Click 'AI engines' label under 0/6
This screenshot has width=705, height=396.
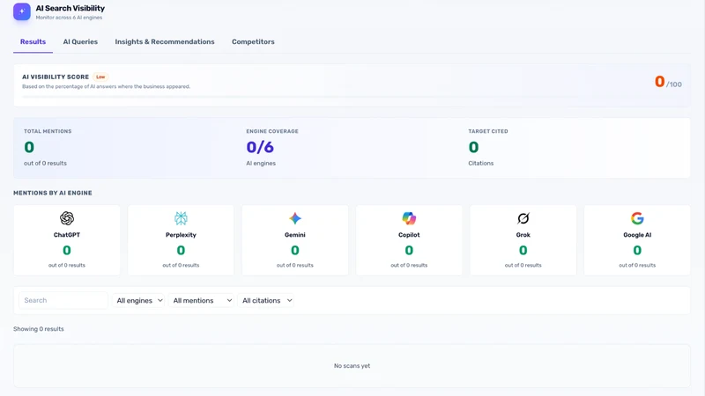pyautogui.click(x=261, y=163)
